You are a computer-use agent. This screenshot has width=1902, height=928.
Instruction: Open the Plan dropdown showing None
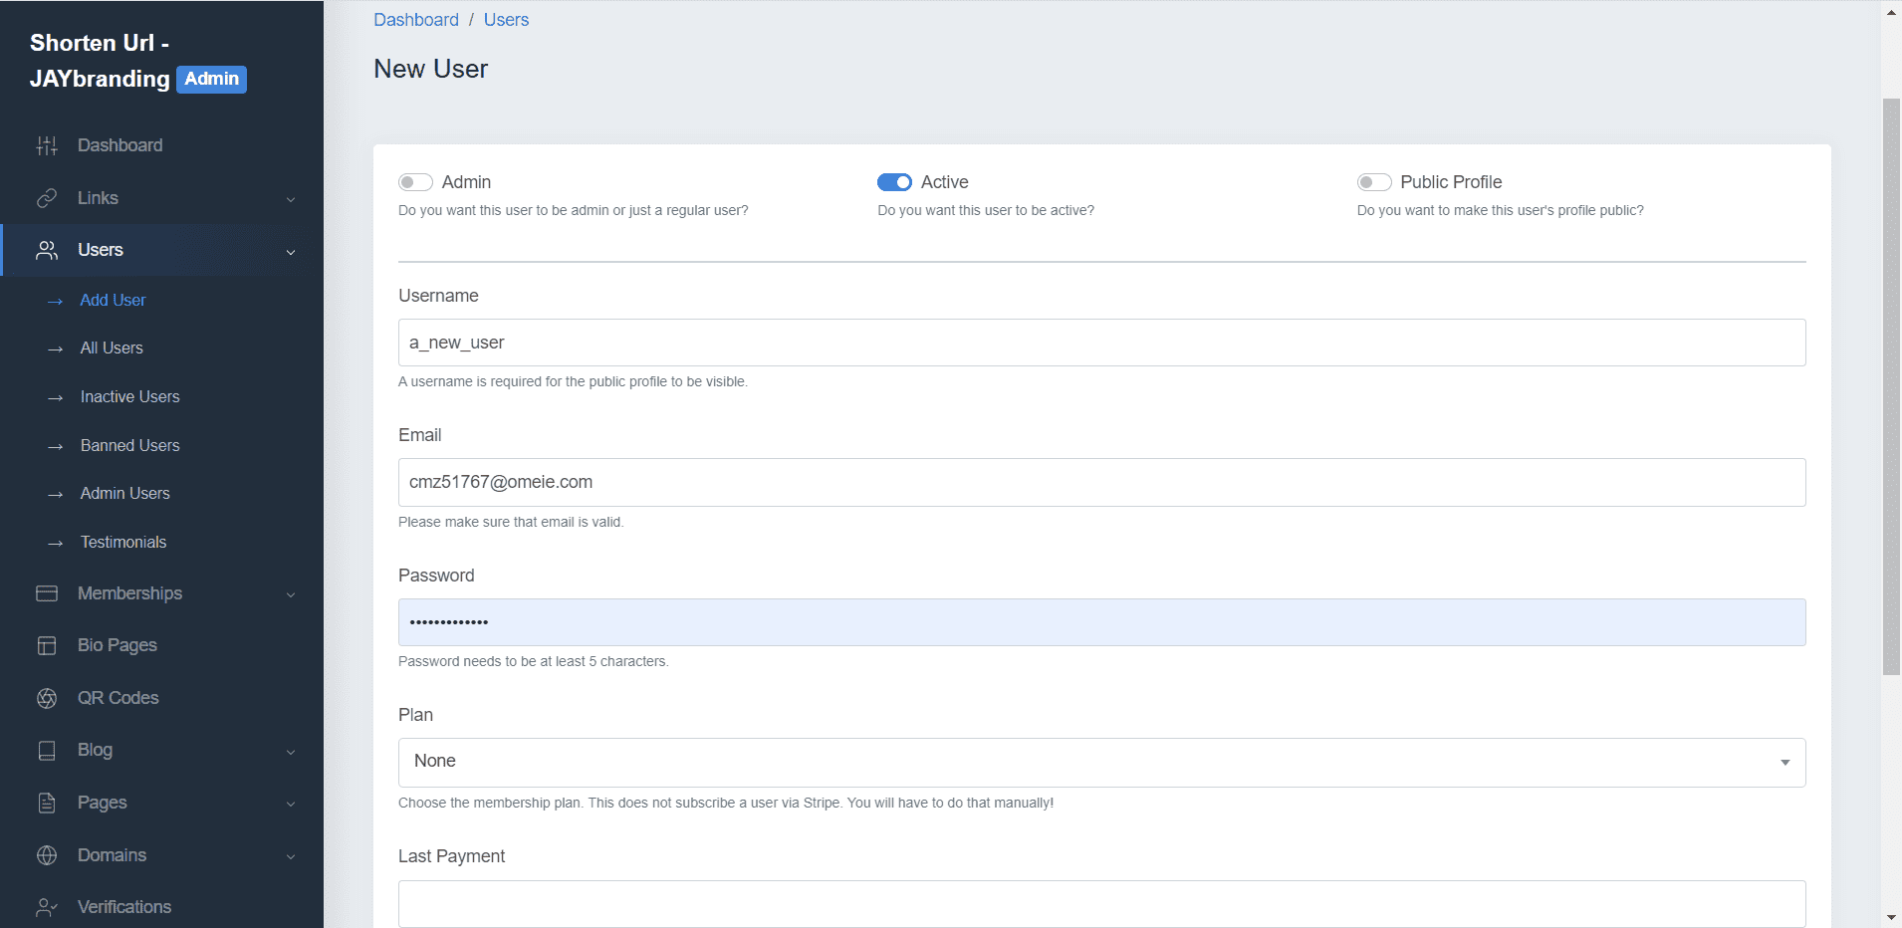click(1101, 762)
